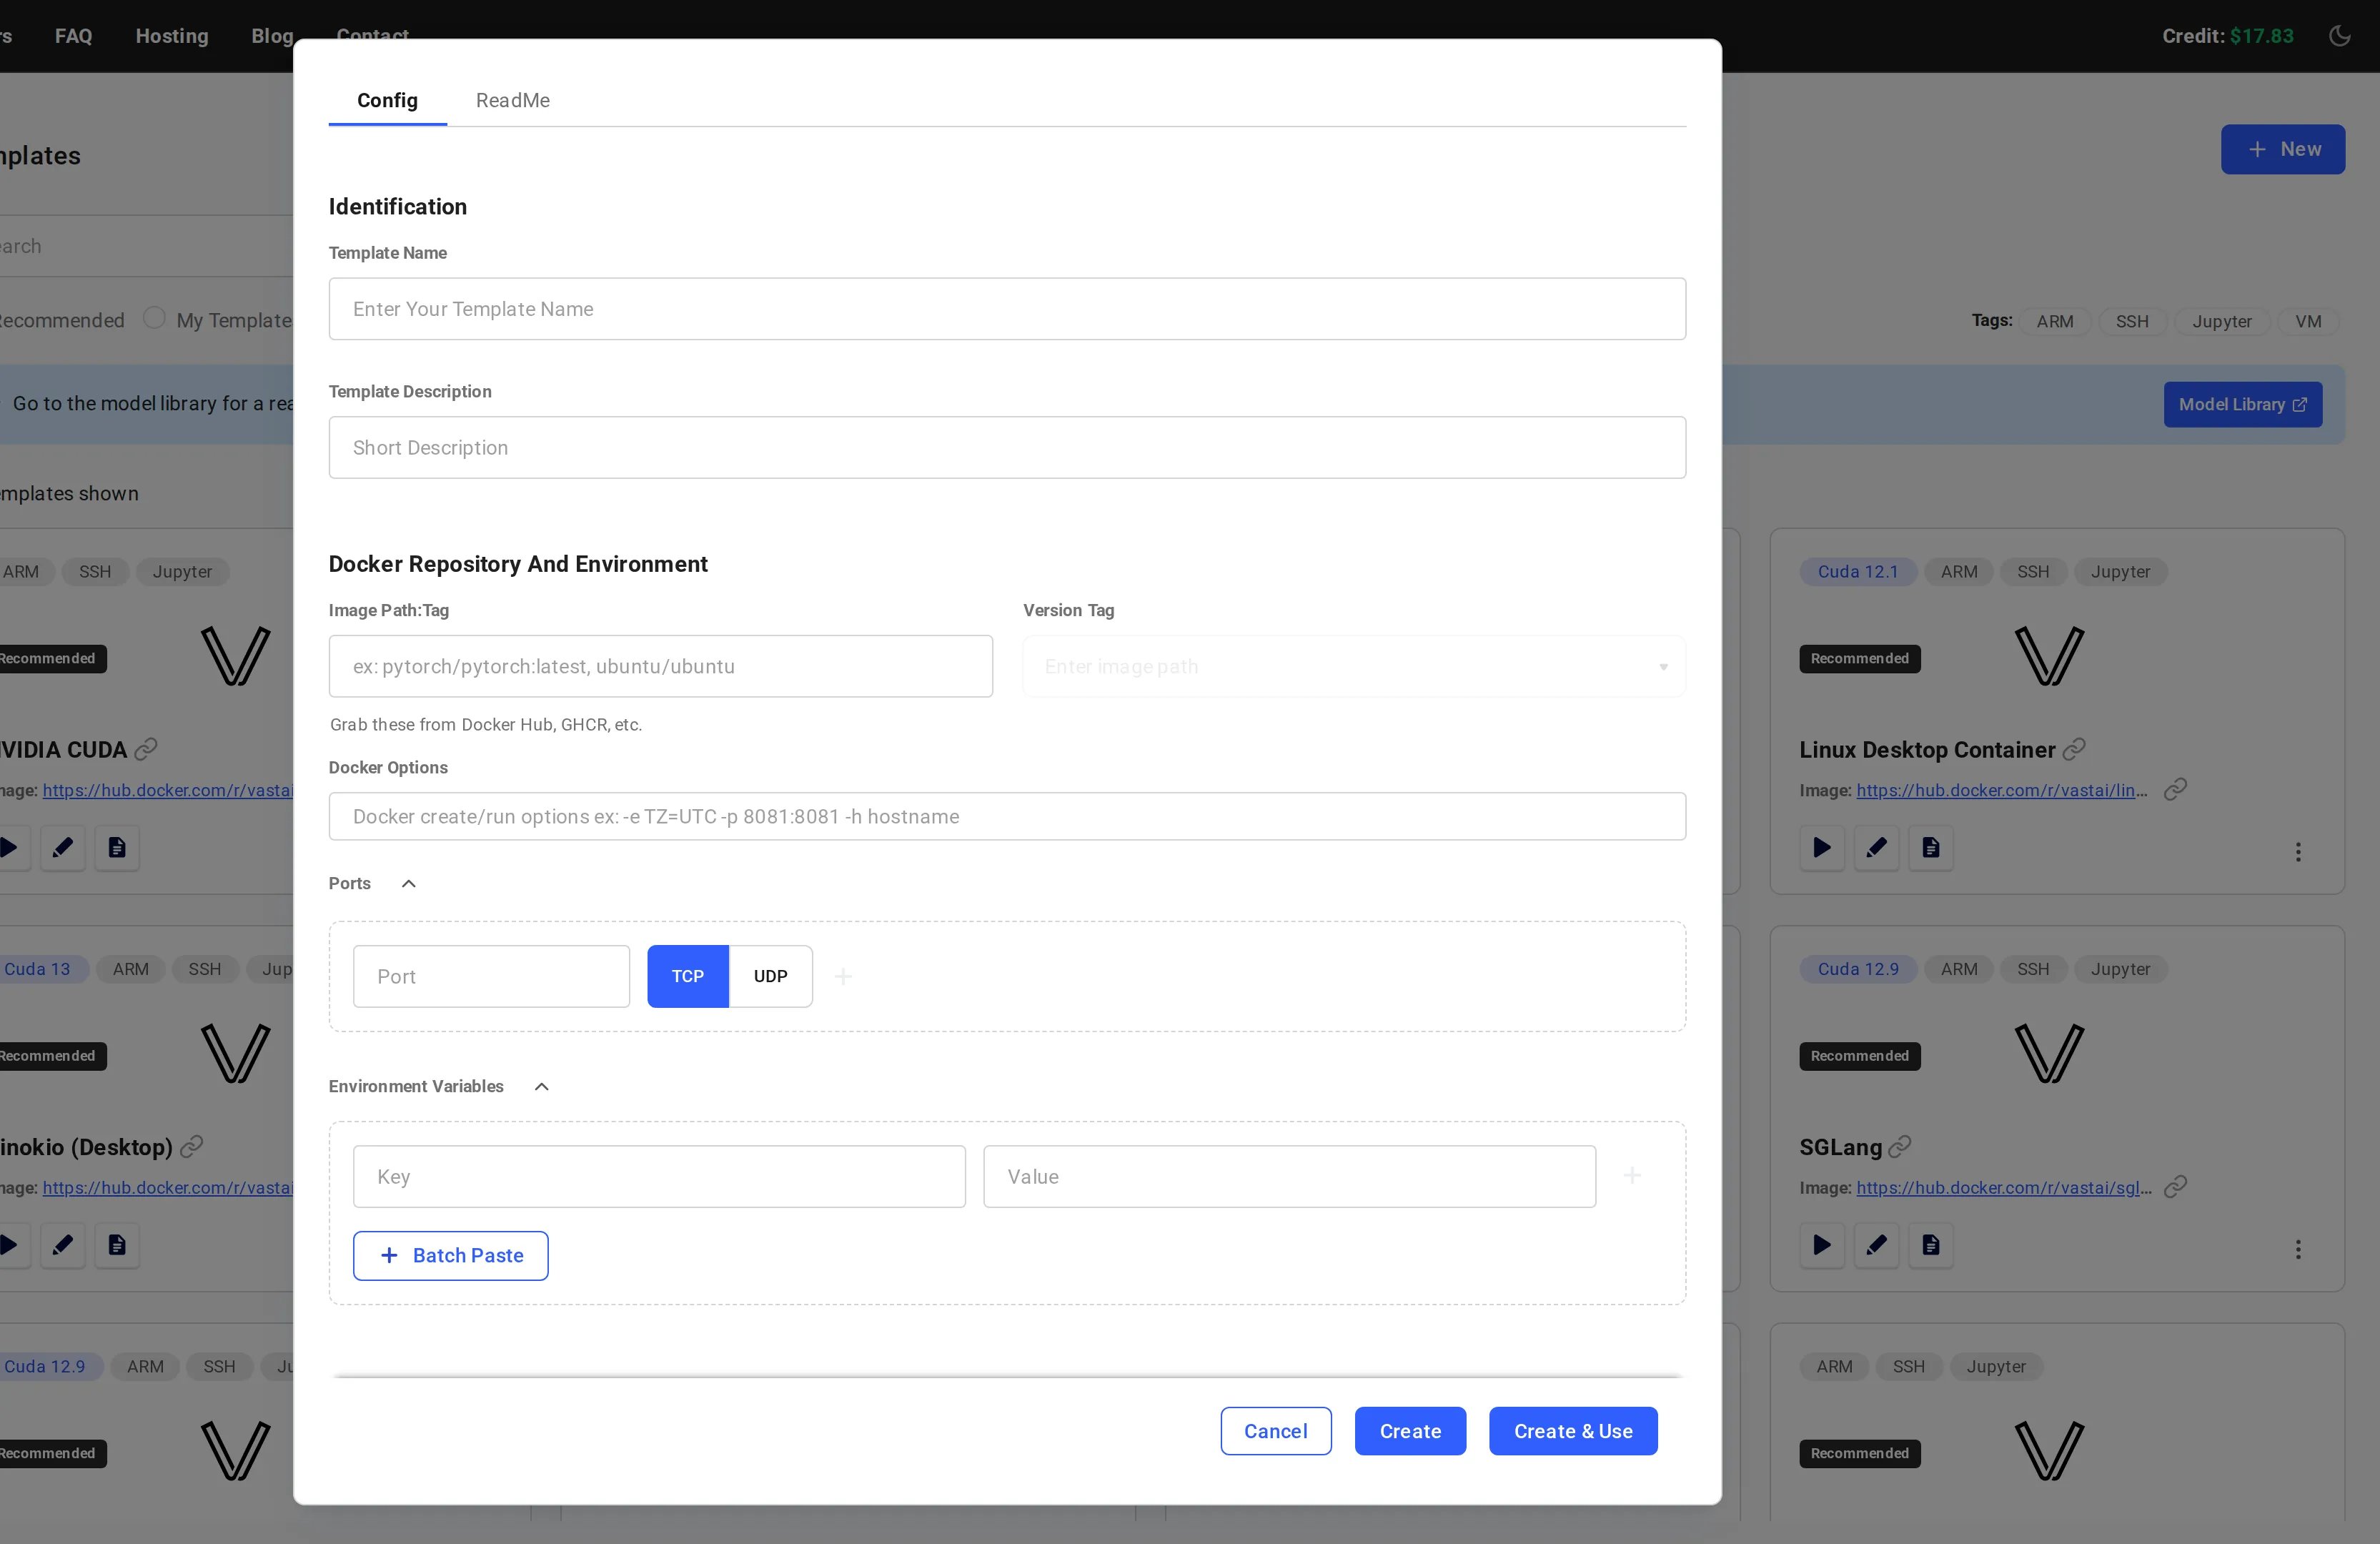2380x1544 pixels.
Task: Focus Docker Options input field
Action: pyautogui.click(x=1007, y=816)
